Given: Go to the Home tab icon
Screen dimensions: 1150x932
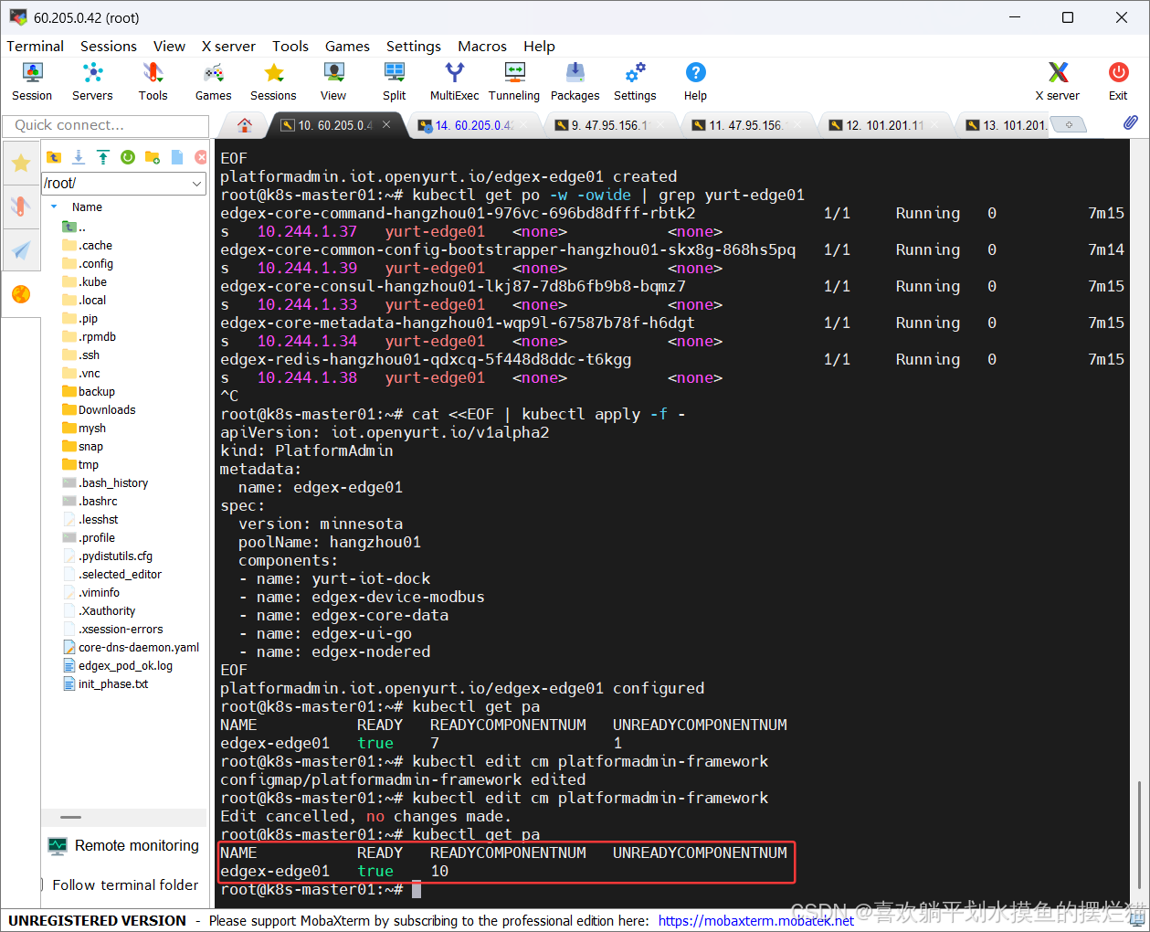Looking at the screenshot, I should (245, 124).
